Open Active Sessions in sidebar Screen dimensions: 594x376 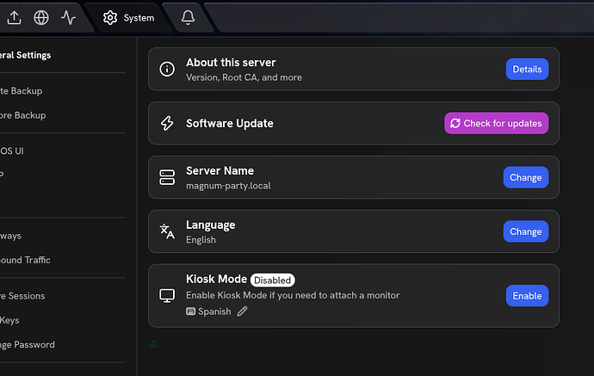coord(22,296)
